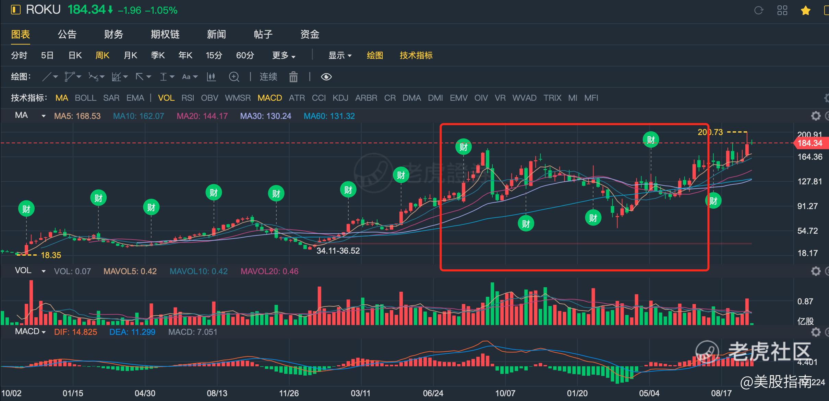Viewport: 829px width, 401px height.
Task: Expand the 更多 timeframe dropdown
Action: 284,56
